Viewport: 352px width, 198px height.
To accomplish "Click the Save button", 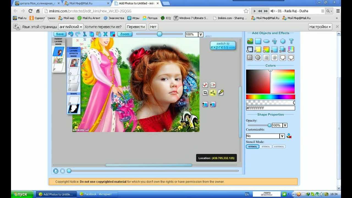I will click(x=59, y=34).
